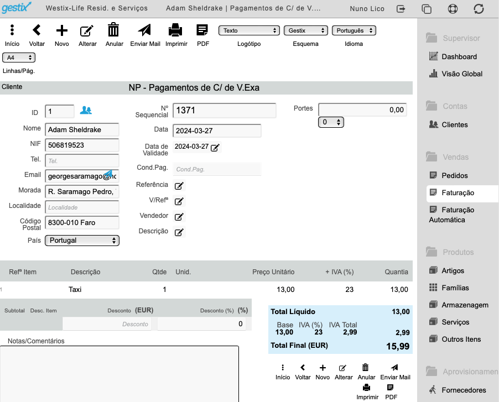
Task: Click the Taxi item row description
Action: pyautogui.click(x=75, y=289)
